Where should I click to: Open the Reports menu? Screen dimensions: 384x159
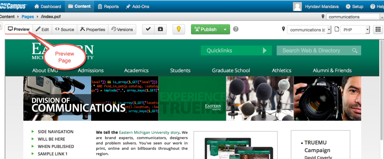[108, 6]
